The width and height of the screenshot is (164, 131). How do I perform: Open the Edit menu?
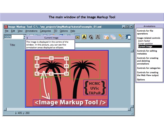[x=13, y=31]
